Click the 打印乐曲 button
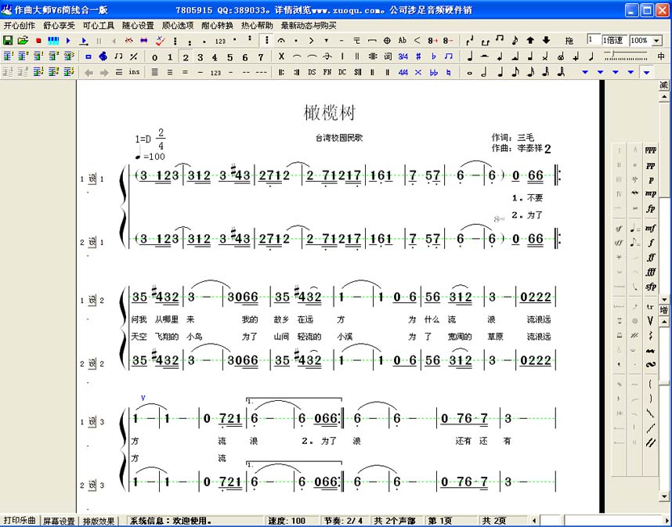The height and width of the screenshot is (527, 672). (x=20, y=521)
